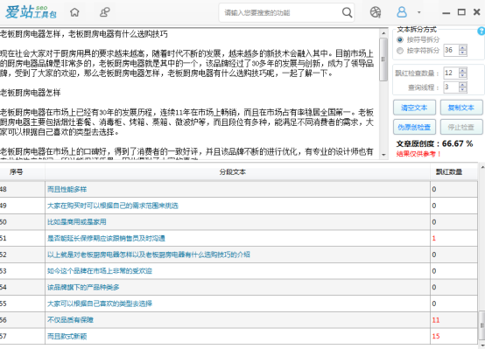Screen dimensions: 485x349
Task: Click the 查询线程 field showing 3
Action: click(x=451, y=87)
